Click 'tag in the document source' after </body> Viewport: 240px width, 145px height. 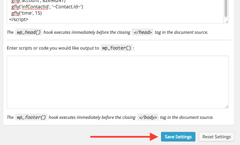(x=187, y=117)
